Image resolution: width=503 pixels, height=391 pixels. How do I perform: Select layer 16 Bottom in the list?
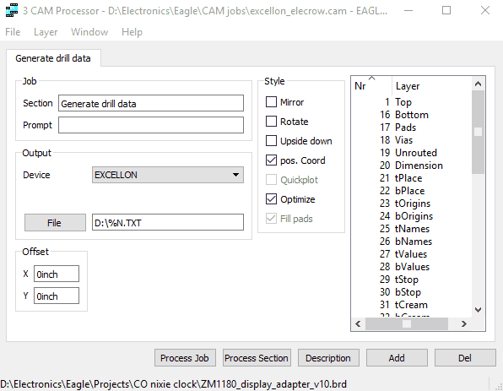[x=412, y=115]
